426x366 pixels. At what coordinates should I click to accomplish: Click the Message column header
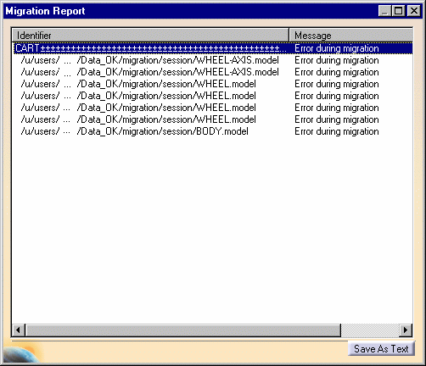pyautogui.click(x=350, y=36)
